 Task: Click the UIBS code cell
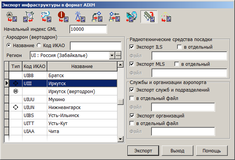(x=35, y=116)
